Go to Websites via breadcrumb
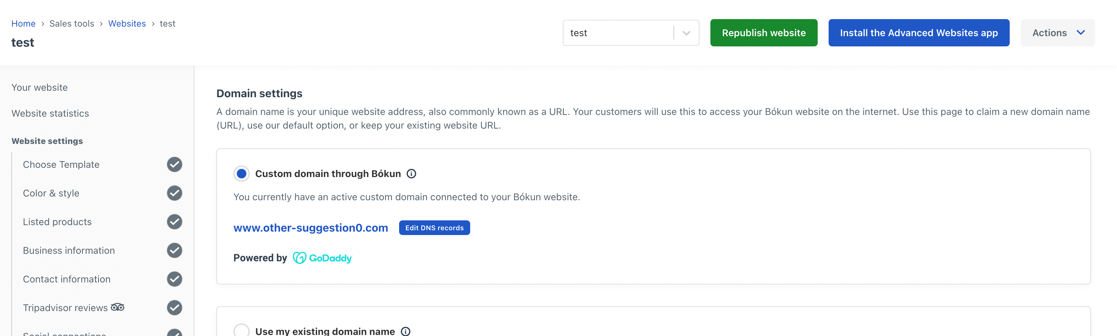Viewport: 1117px width, 336px height. pos(127,24)
